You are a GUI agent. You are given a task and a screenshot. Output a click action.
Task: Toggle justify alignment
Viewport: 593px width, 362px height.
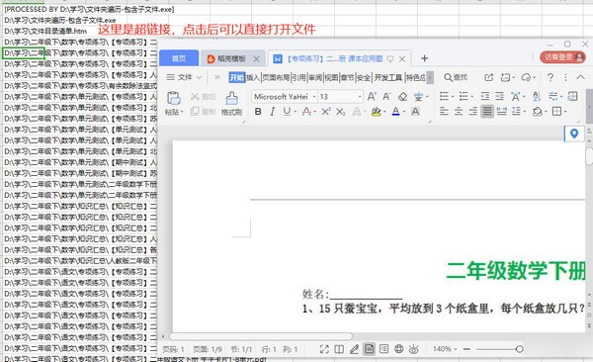(x=487, y=112)
